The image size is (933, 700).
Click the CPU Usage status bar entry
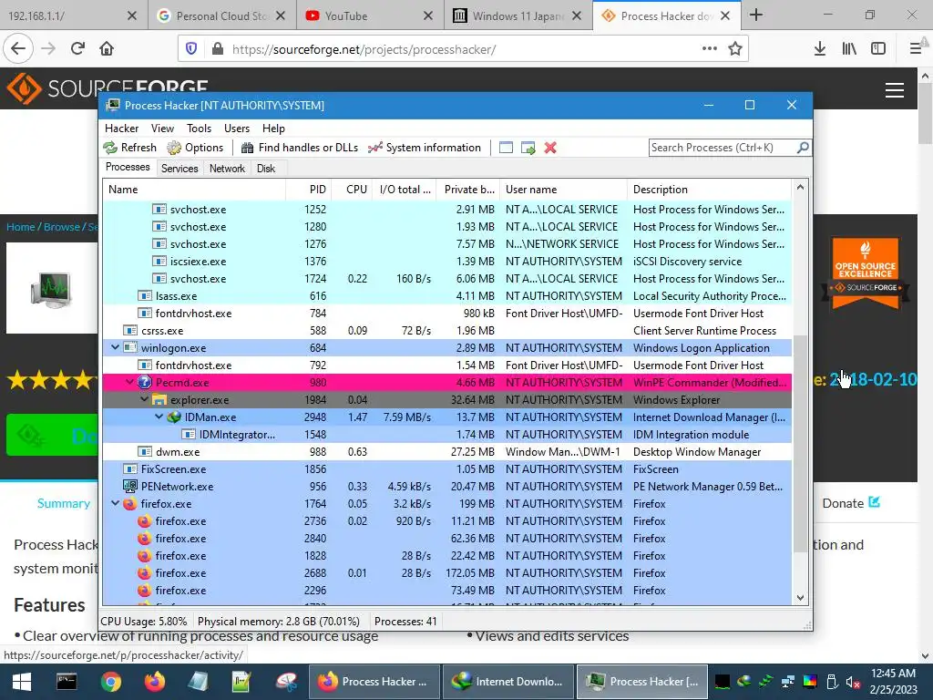pos(143,622)
